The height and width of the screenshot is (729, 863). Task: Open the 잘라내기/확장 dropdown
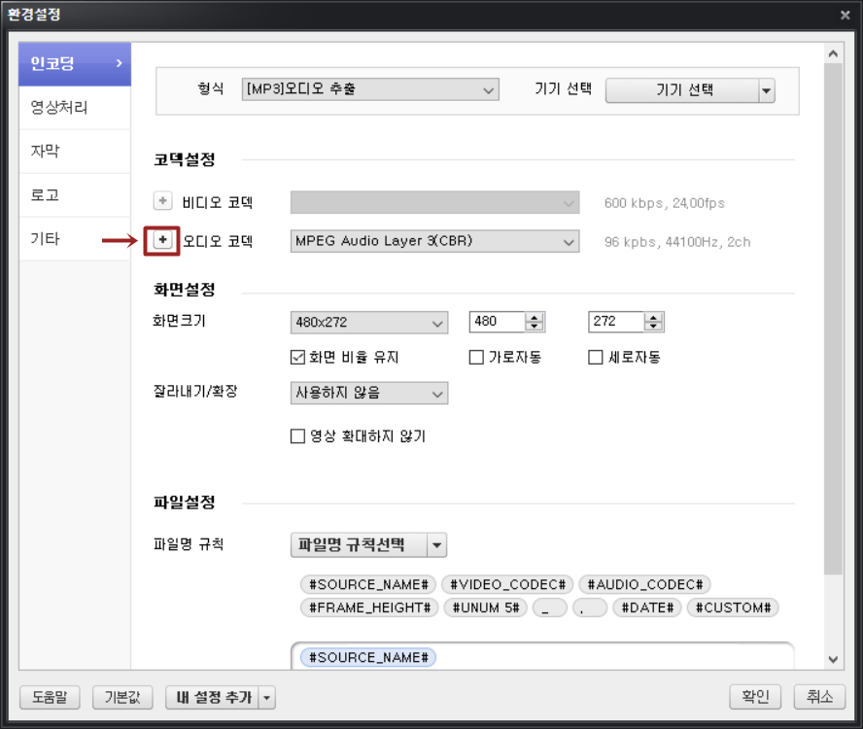click(369, 393)
